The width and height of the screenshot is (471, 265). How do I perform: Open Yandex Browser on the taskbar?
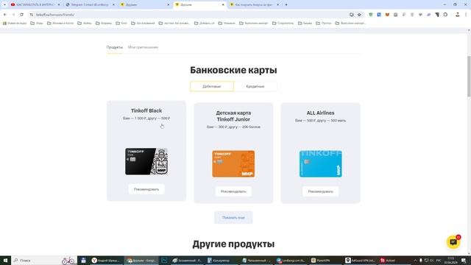coord(106,260)
